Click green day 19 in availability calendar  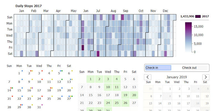pyautogui.click(x=125, y=95)
